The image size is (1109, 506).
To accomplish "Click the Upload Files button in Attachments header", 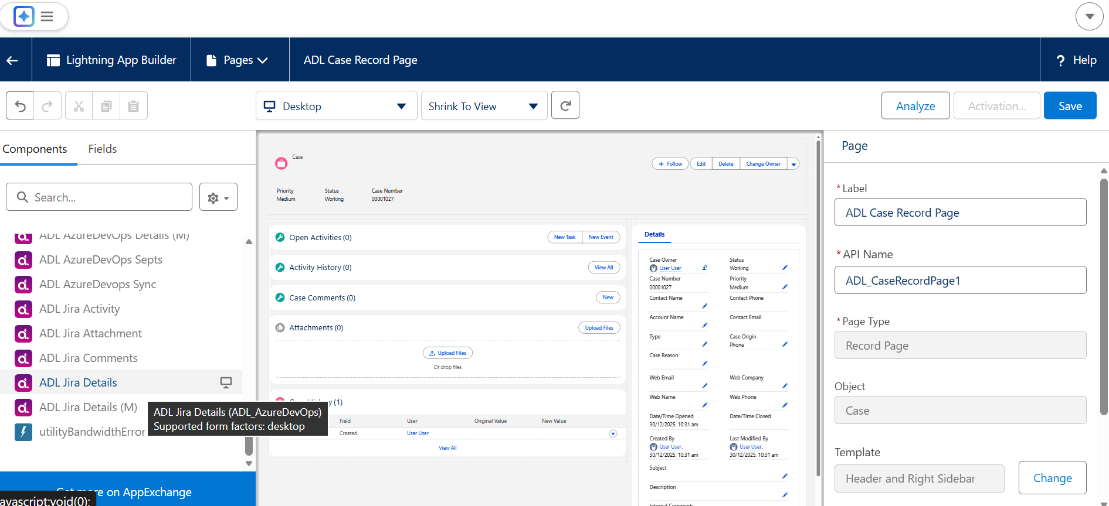I will tap(599, 328).
